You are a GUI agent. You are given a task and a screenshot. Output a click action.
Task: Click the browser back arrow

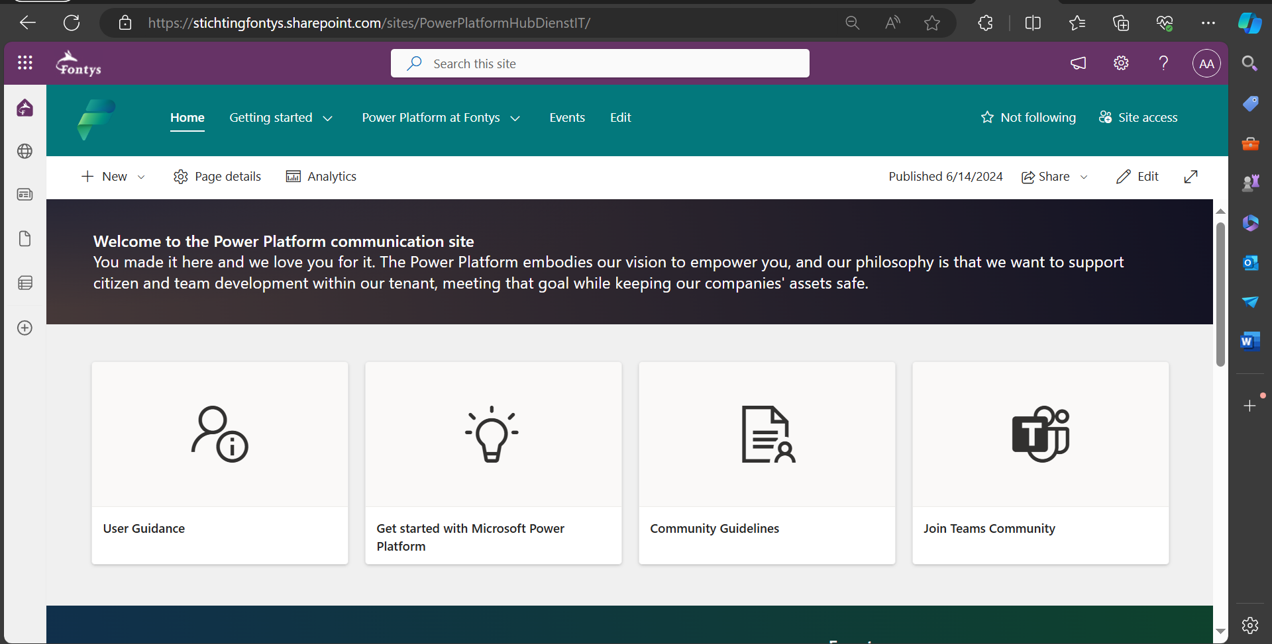coord(28,23)
